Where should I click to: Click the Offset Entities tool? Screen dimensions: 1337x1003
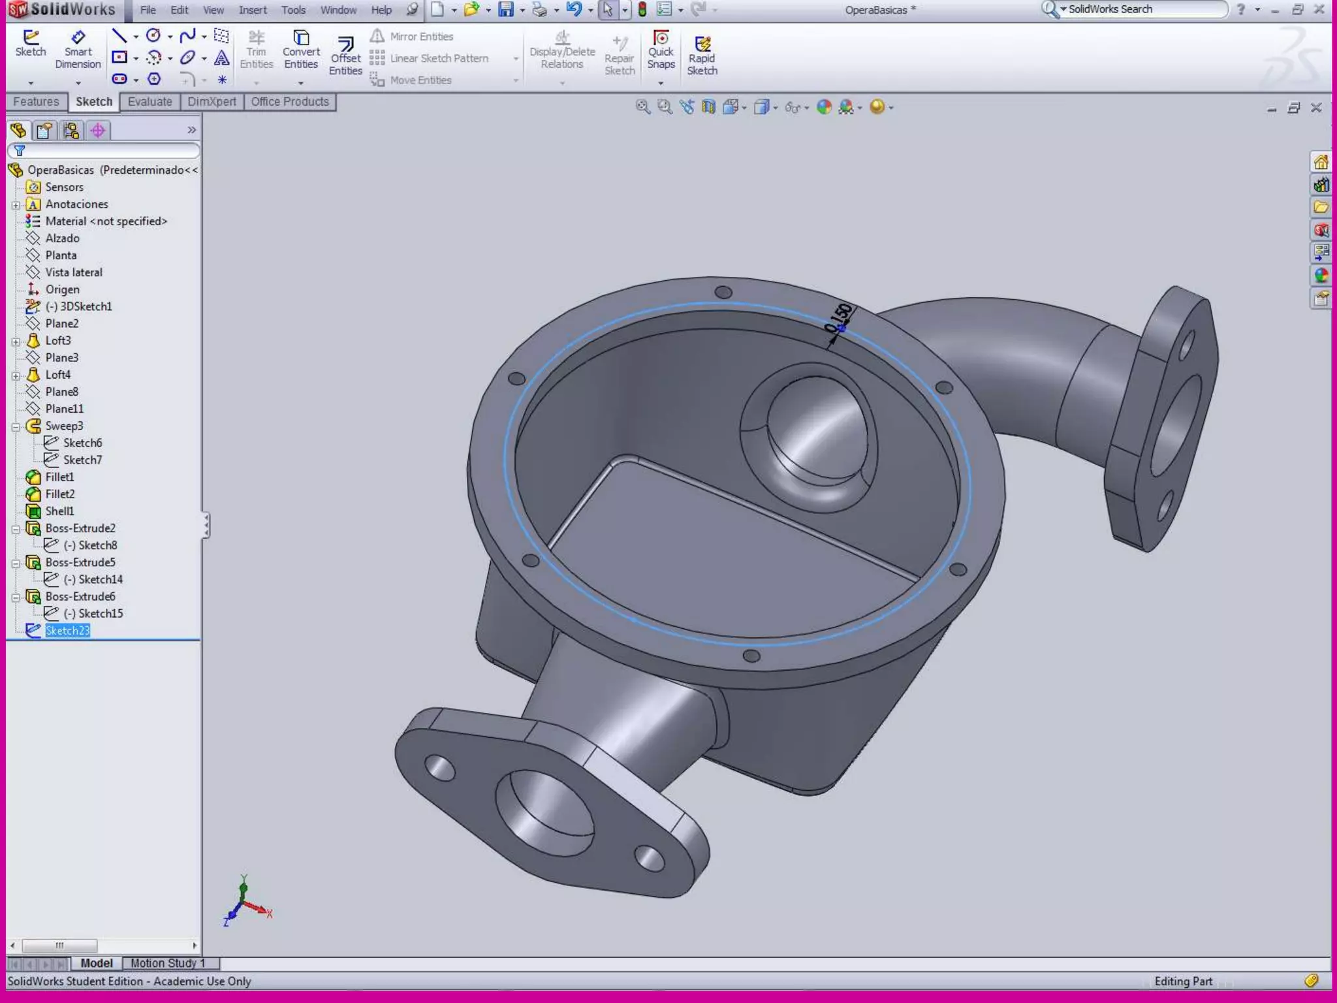point(345,56)
